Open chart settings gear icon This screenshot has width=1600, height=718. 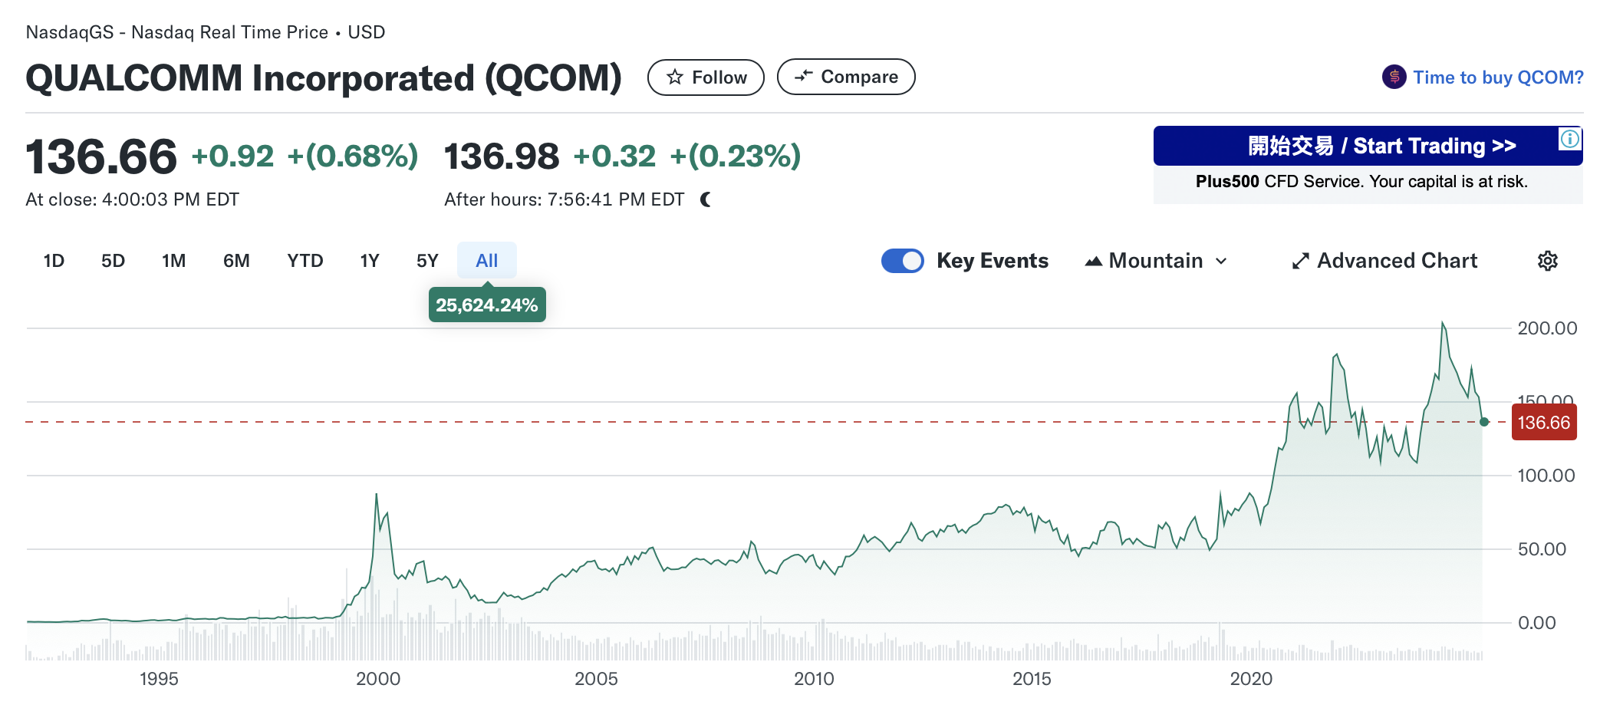[x=1547, y=261]
